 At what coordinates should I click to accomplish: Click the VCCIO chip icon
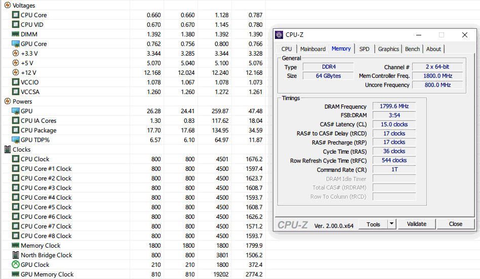click(15, 82)
